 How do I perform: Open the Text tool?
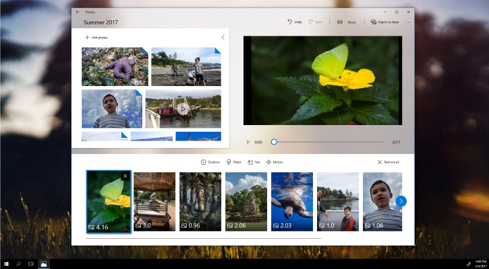(x=254, y=162)
